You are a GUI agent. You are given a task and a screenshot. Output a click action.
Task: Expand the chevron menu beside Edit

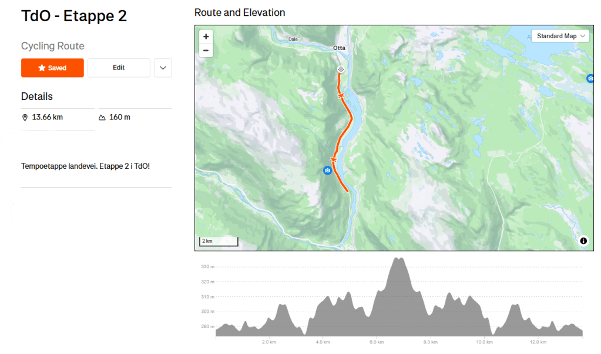pos(163,68)
